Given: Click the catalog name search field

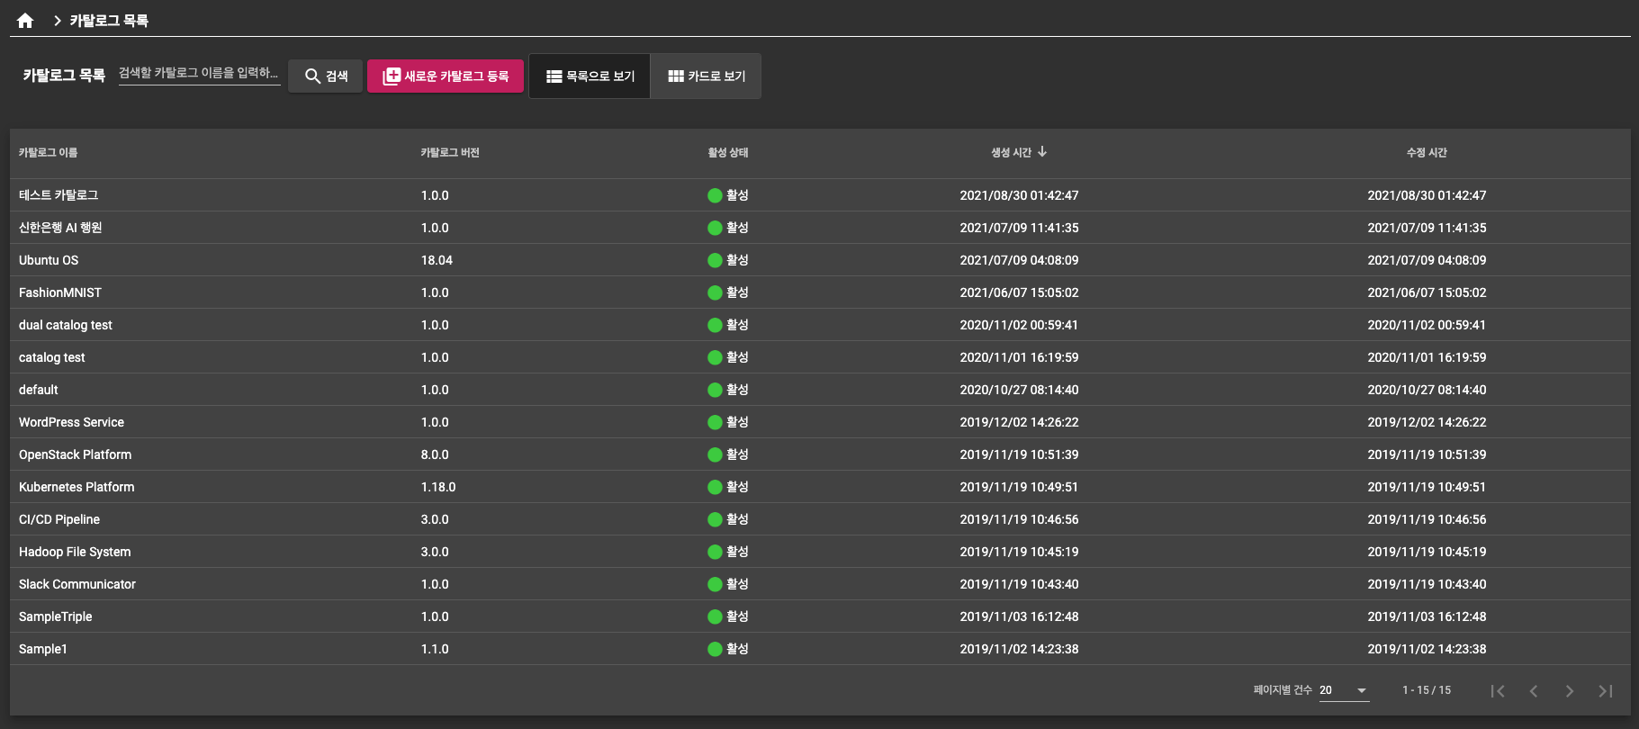Looking at the screenshot, I should click(x=199, y=73).
